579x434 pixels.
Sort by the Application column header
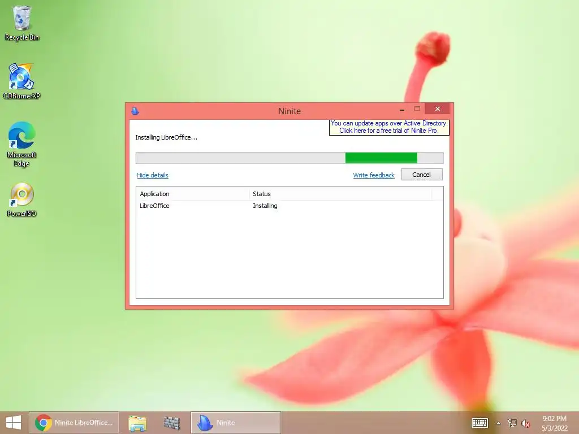(x=194, y=194)
